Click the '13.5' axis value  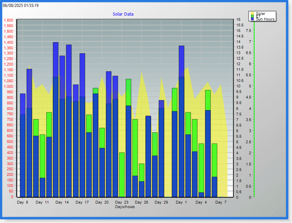coord(240,47)
